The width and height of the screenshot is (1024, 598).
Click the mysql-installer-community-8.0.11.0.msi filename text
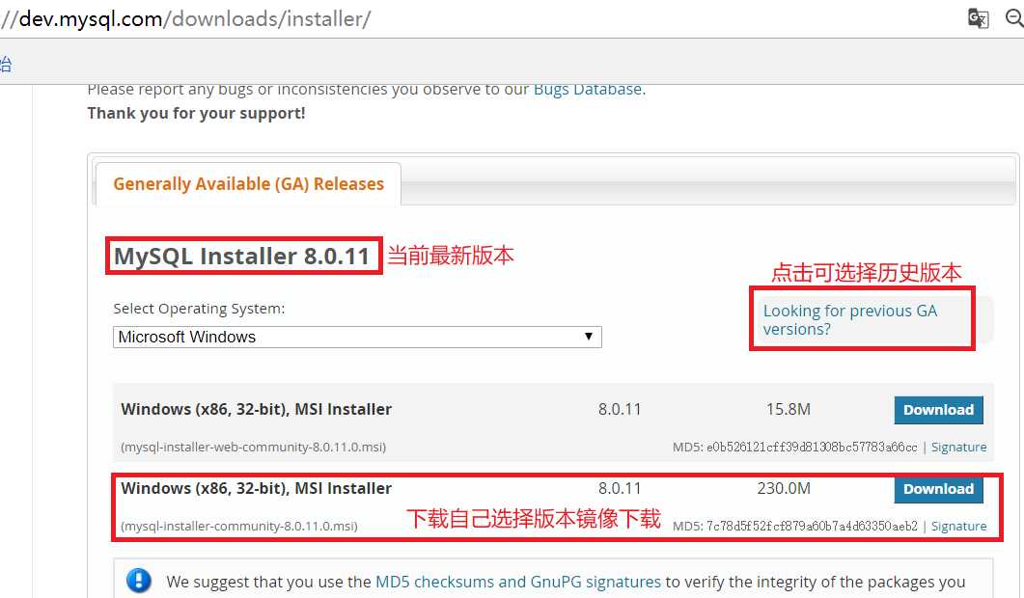[x=239, y=527]
